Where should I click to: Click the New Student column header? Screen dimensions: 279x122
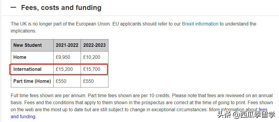(x=28, y=45)
